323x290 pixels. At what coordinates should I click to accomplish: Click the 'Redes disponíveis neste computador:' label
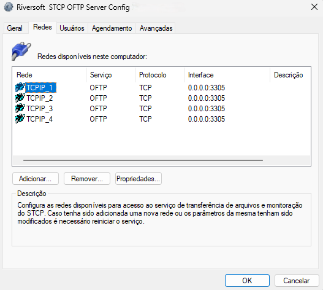click(x=92, y=57)
